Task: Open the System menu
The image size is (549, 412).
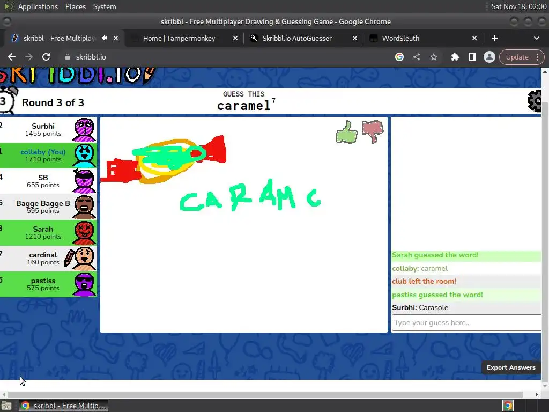Action: point(105,6)
